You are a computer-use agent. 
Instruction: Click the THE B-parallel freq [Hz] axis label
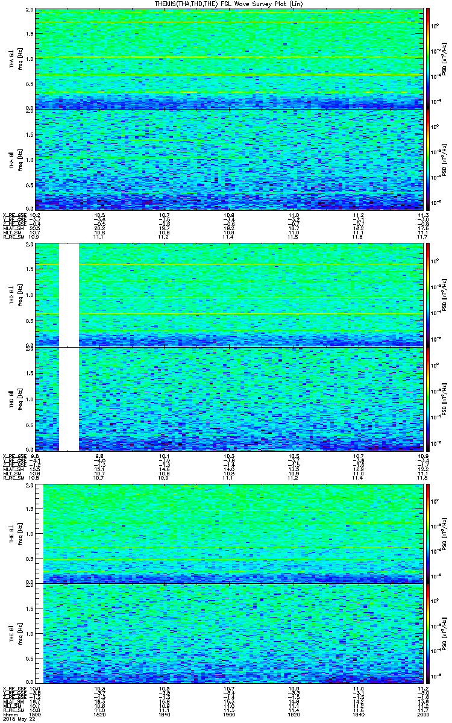pos(20,634)
